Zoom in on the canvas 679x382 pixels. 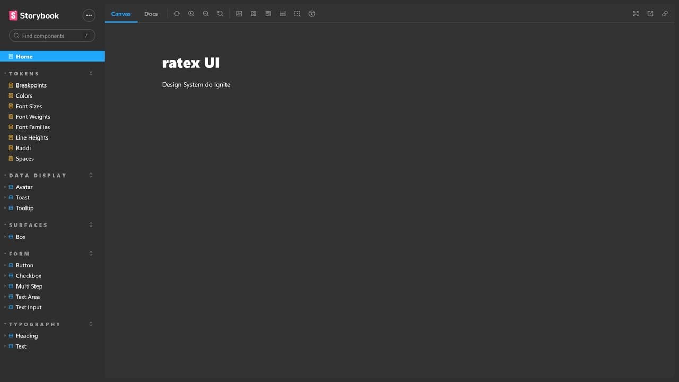tap(191, 14)
